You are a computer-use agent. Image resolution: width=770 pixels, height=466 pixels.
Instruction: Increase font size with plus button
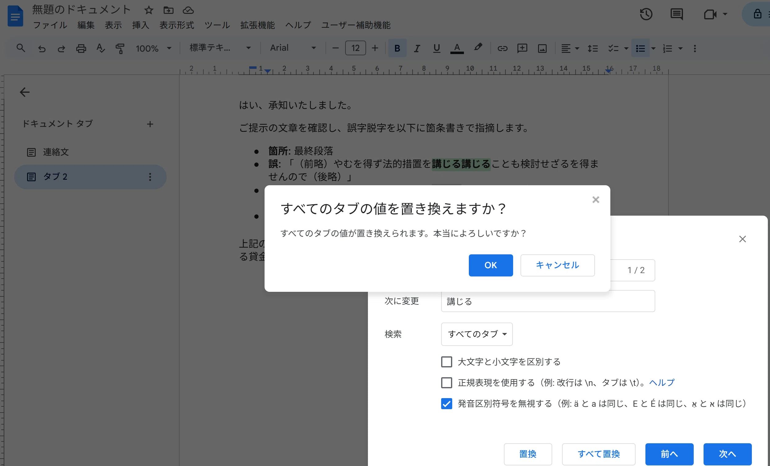click(x=375, y=48)
